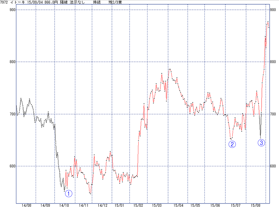279x207 pixels.
Task: Select the 14/08 month label on the time axis
Action: pyautogui.click(x=26, y=205)
